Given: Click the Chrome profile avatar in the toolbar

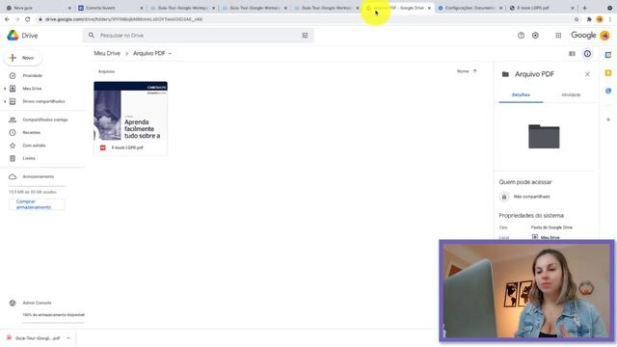Looking at the screenshot, I should [600, 19].
